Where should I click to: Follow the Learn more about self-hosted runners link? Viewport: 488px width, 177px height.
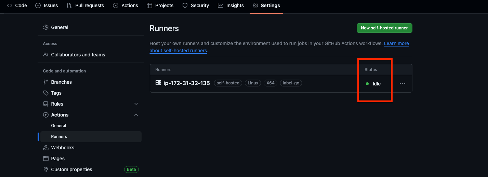[396, 43]
